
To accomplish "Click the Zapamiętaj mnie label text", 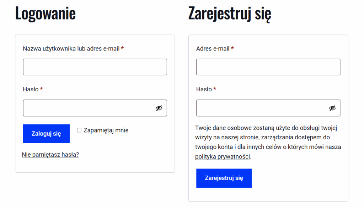I will (x=106, y=130).
